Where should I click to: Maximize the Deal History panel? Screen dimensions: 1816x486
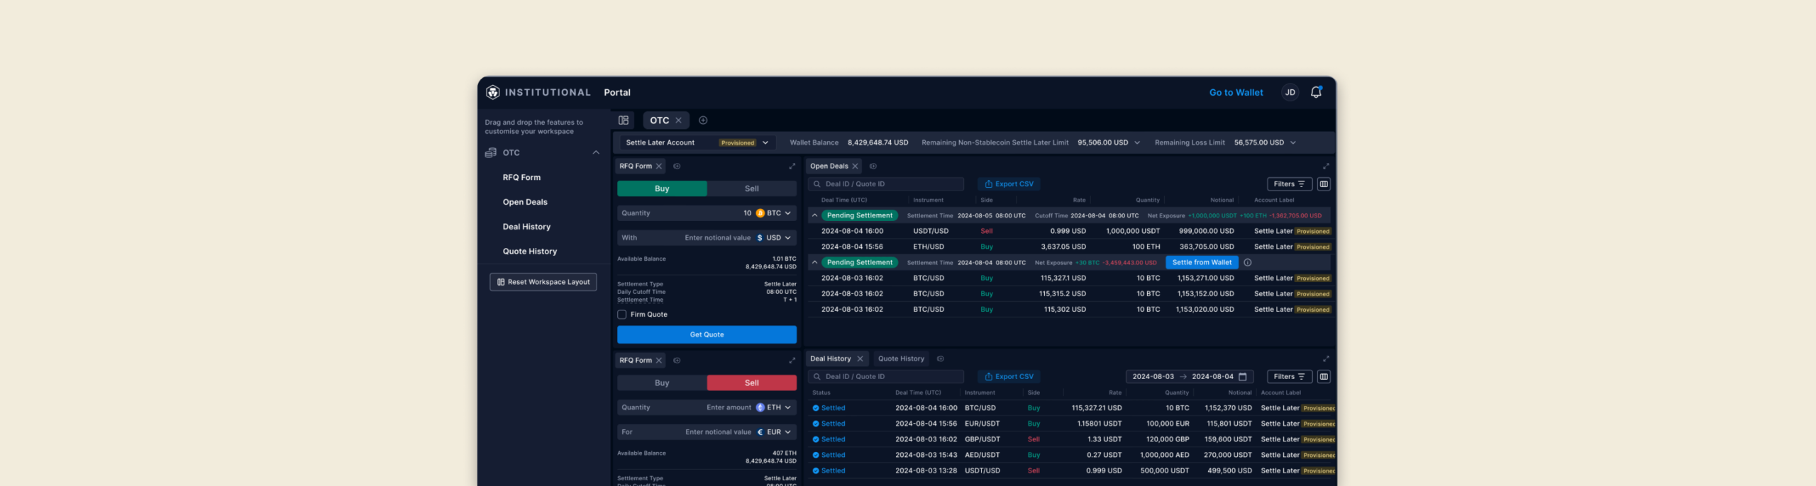click(1326, 359)
